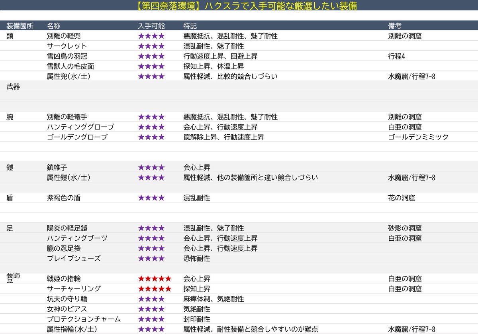This screenshot has width=478, height=334.
Task: Click the stars beside 鎖帷子
Action: (x=150, y=167)
